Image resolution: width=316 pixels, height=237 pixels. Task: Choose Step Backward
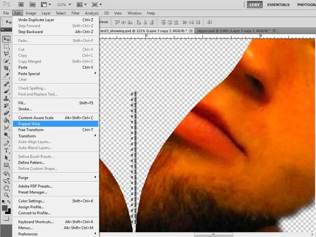point(56,32)
